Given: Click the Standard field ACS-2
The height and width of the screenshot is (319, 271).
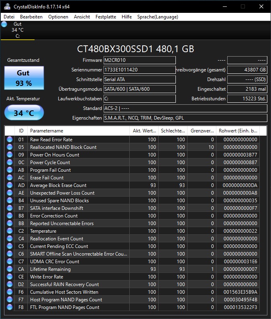Looking at the screenshot, I should (185, 108).
